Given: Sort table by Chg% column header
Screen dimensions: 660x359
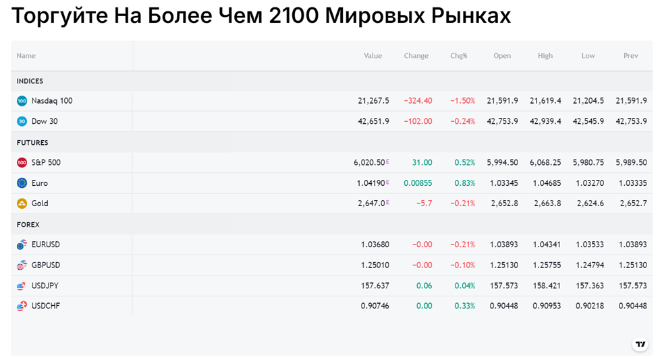Looking at the screenshot, I should click(x=459, y=55).
